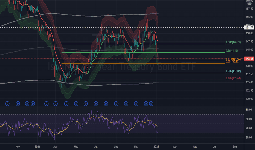Click the dividend marker above Nov 2020
Viewport: 255px width, 150px height.
pos(18,103)
